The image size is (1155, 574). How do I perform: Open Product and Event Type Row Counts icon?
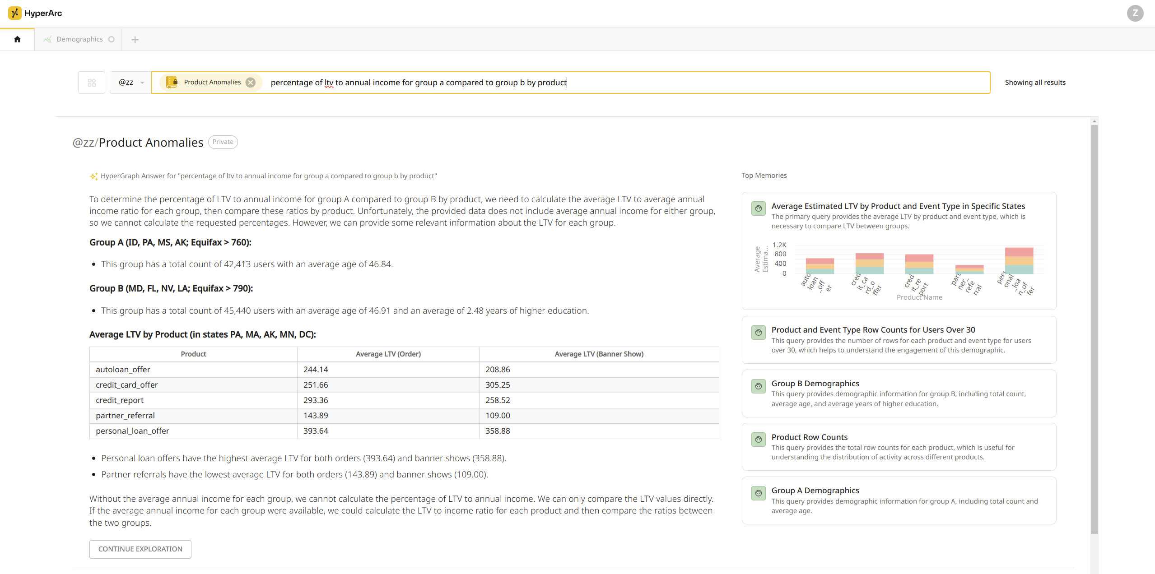759,333
